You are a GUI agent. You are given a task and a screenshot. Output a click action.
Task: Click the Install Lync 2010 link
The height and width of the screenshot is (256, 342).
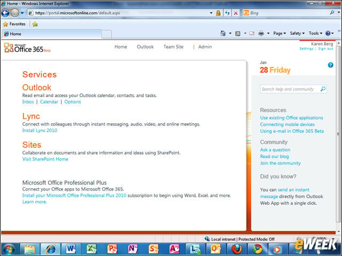tap(40, 130)
